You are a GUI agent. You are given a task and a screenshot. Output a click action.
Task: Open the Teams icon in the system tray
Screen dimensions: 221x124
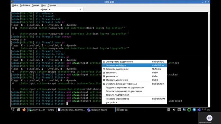[199, 110]
